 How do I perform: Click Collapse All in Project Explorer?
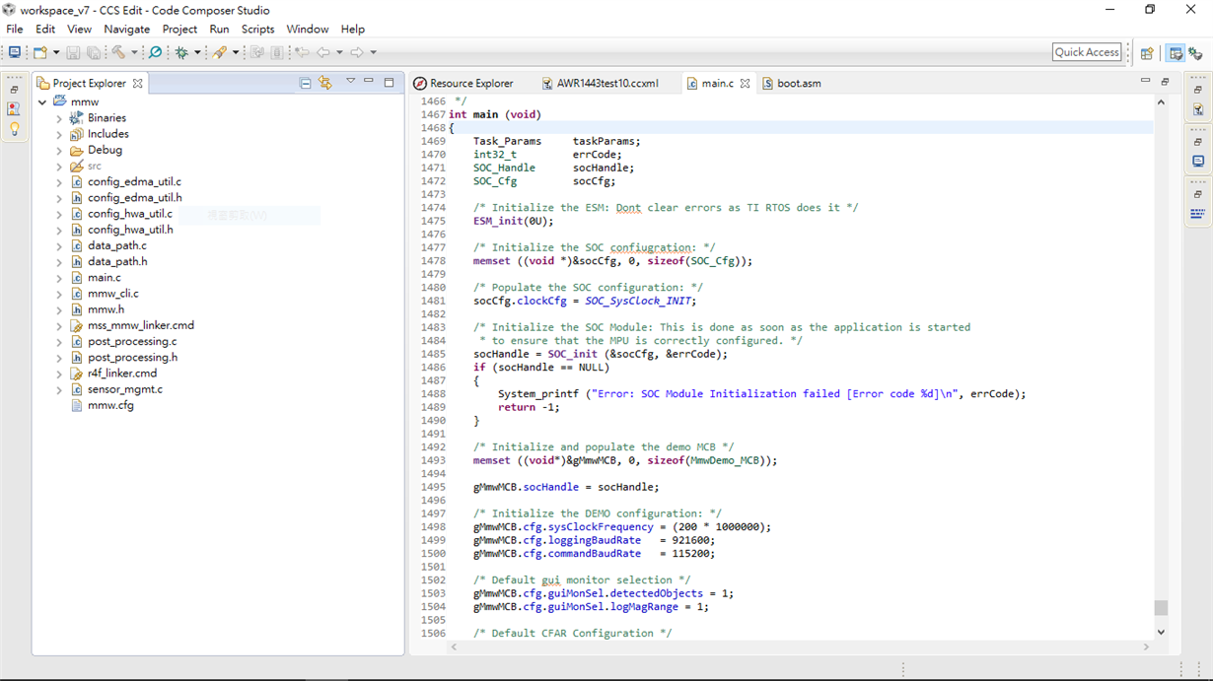305,83
